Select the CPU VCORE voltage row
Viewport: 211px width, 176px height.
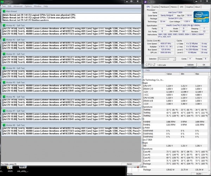[x=175, y=98]
